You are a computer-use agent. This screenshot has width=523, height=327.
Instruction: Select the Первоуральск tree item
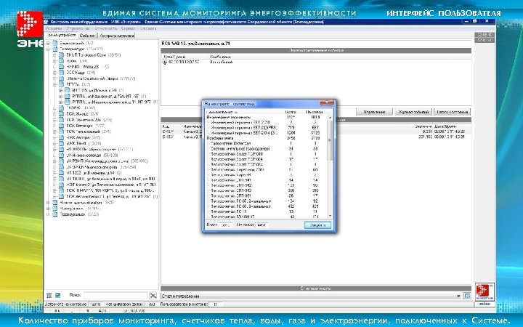pyautogui.click(x=79, y=214)
